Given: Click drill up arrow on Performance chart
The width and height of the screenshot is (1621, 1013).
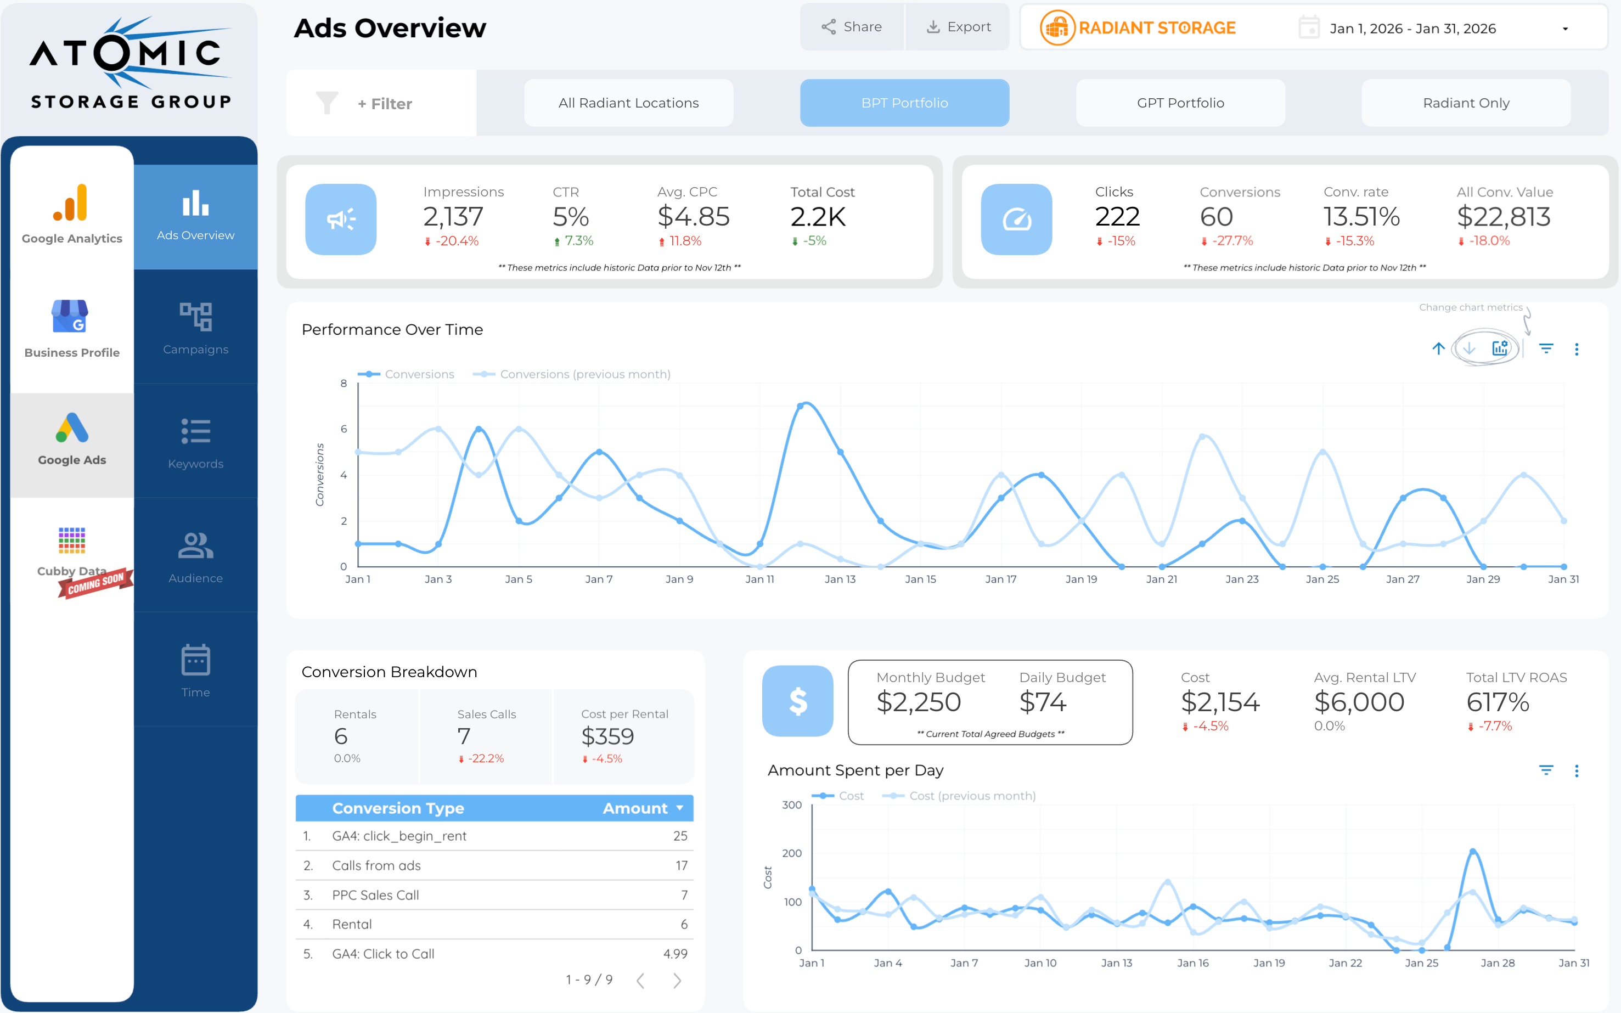Looking at the screenshot, I should [1438, 348].
